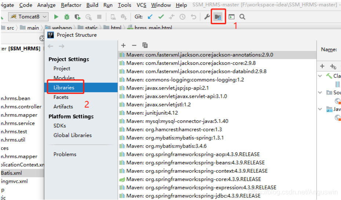Click the profiler run icon in toolbar
This screenshot has height=200, width=341.
[88, 17]
